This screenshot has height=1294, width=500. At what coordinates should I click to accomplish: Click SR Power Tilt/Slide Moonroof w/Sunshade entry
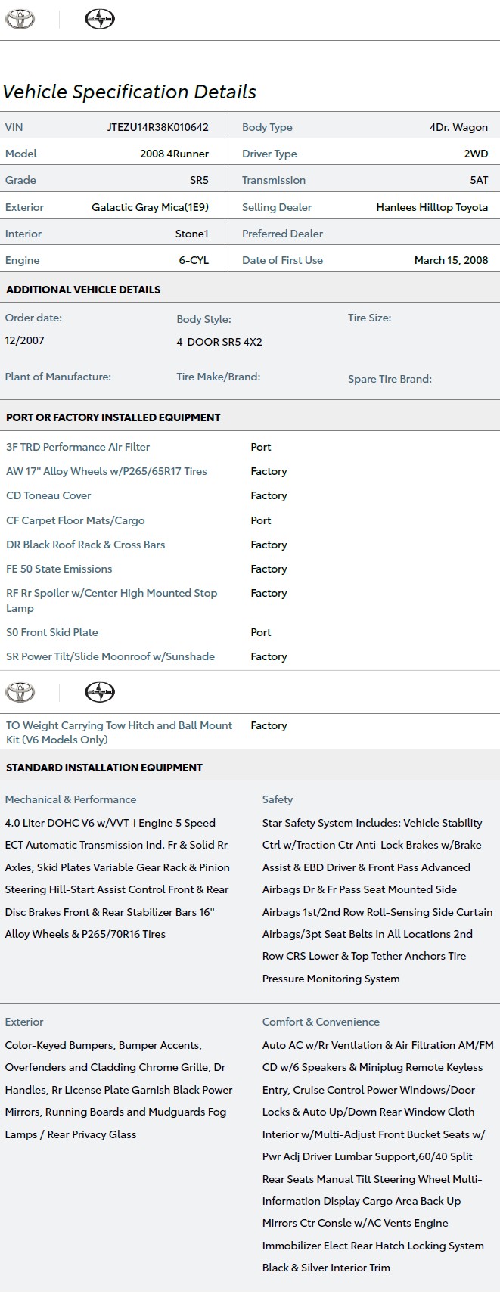point(110,656)
